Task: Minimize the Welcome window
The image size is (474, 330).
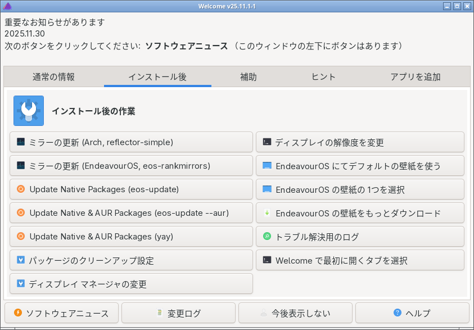Action: click(x=447, y=6)
